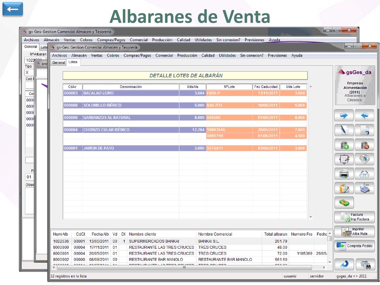Image resolution: width=380 pixels, height=285 pixels.
Task: Open Previsiones menu in front window
Action: coord(277,56)
